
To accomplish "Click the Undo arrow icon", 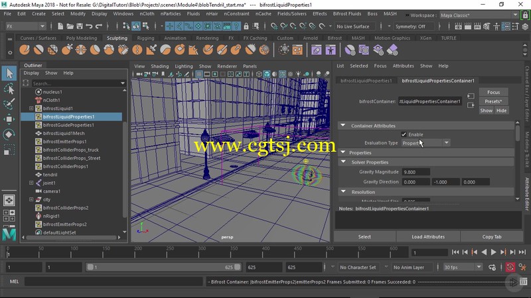I will pyautogui.click(x=89, y=26).
